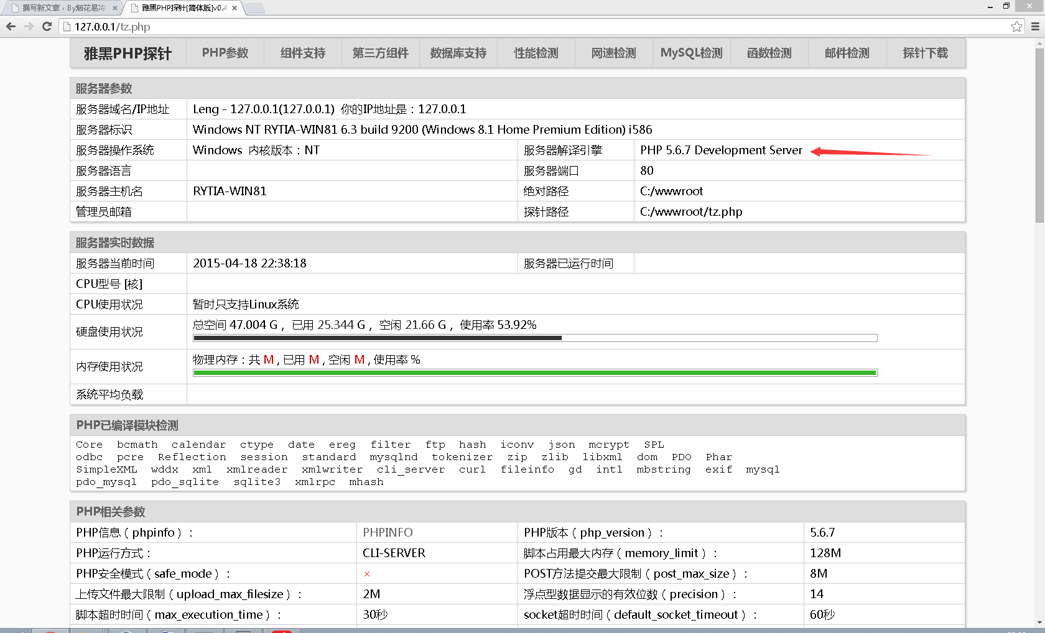Click the default_socket_timeout value 60秒

(822, 615)
